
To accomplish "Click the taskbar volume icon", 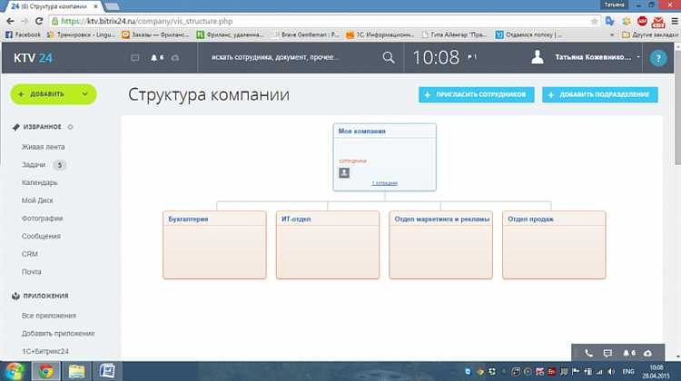I will [611, 372].
